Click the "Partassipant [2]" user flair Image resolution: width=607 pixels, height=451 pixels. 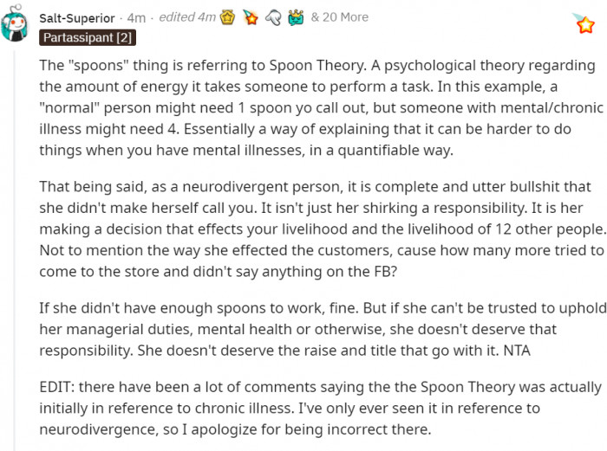pos(88,38)
